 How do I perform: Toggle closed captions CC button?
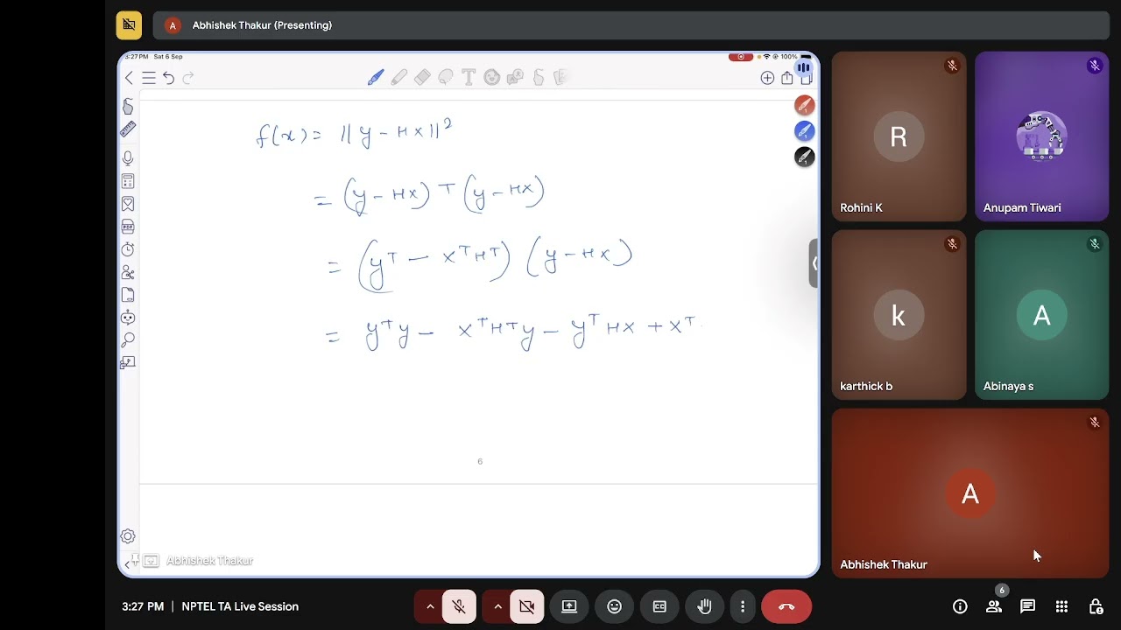pos(659,606)
